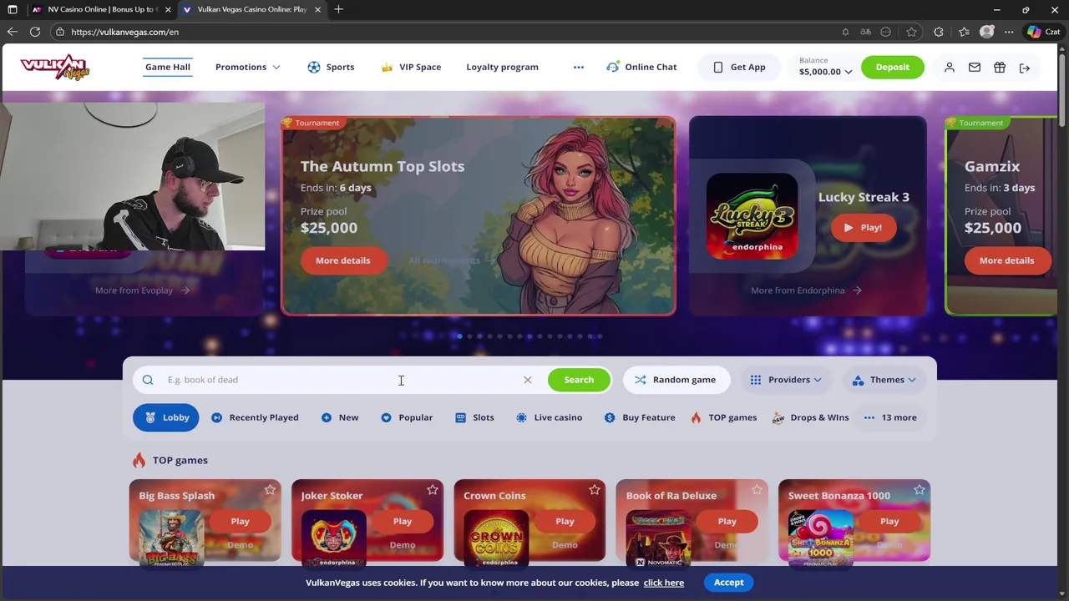This screenshot has width=1069, height=601.
Task: Expand the Balance dropdown
Action: pyautogui.click(x=825, y=67)
